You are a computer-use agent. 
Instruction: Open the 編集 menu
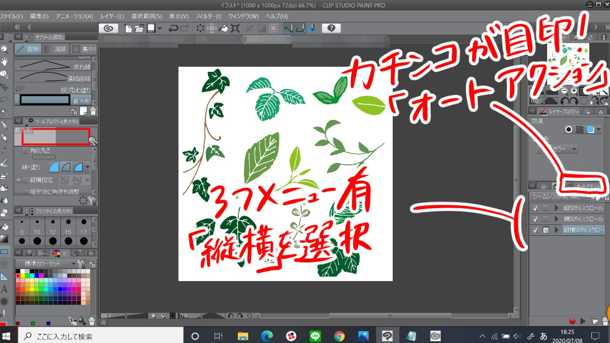pos(39,16)
